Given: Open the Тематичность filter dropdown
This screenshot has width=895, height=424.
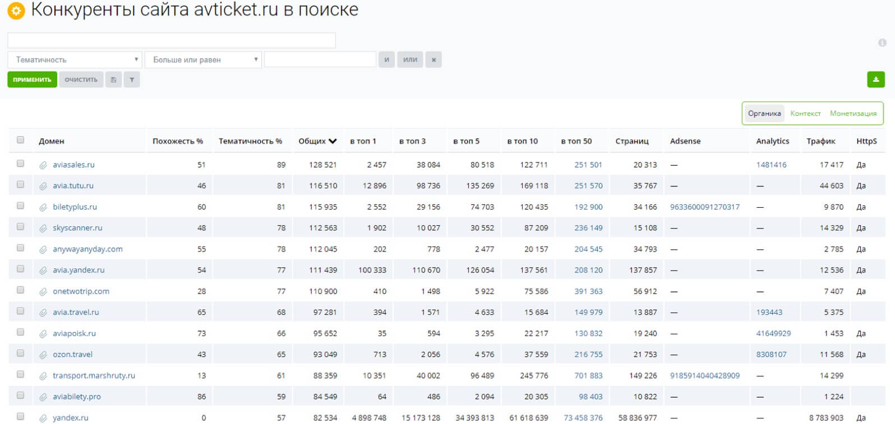Looking at the screenshot, I should click(x=75, y=59).
